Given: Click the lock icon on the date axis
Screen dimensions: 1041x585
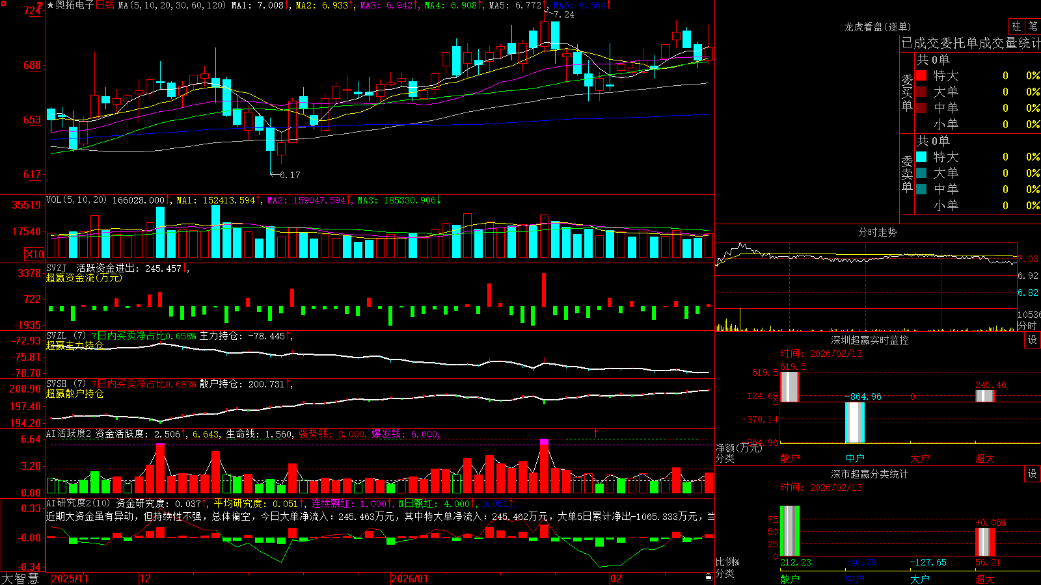Looking at the screenshot, I should (x=709, y=577).
